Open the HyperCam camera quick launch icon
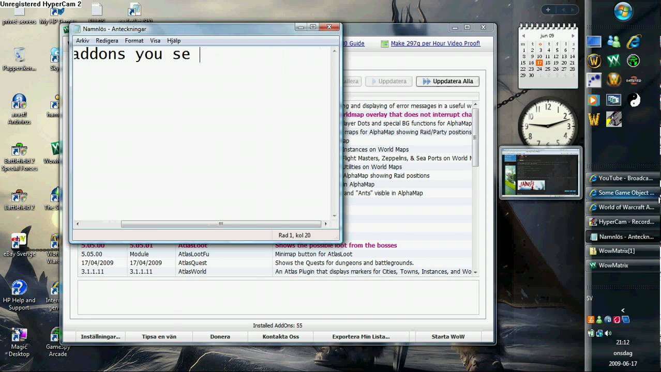The image size is (661, 372). click(x=613, y=119)
